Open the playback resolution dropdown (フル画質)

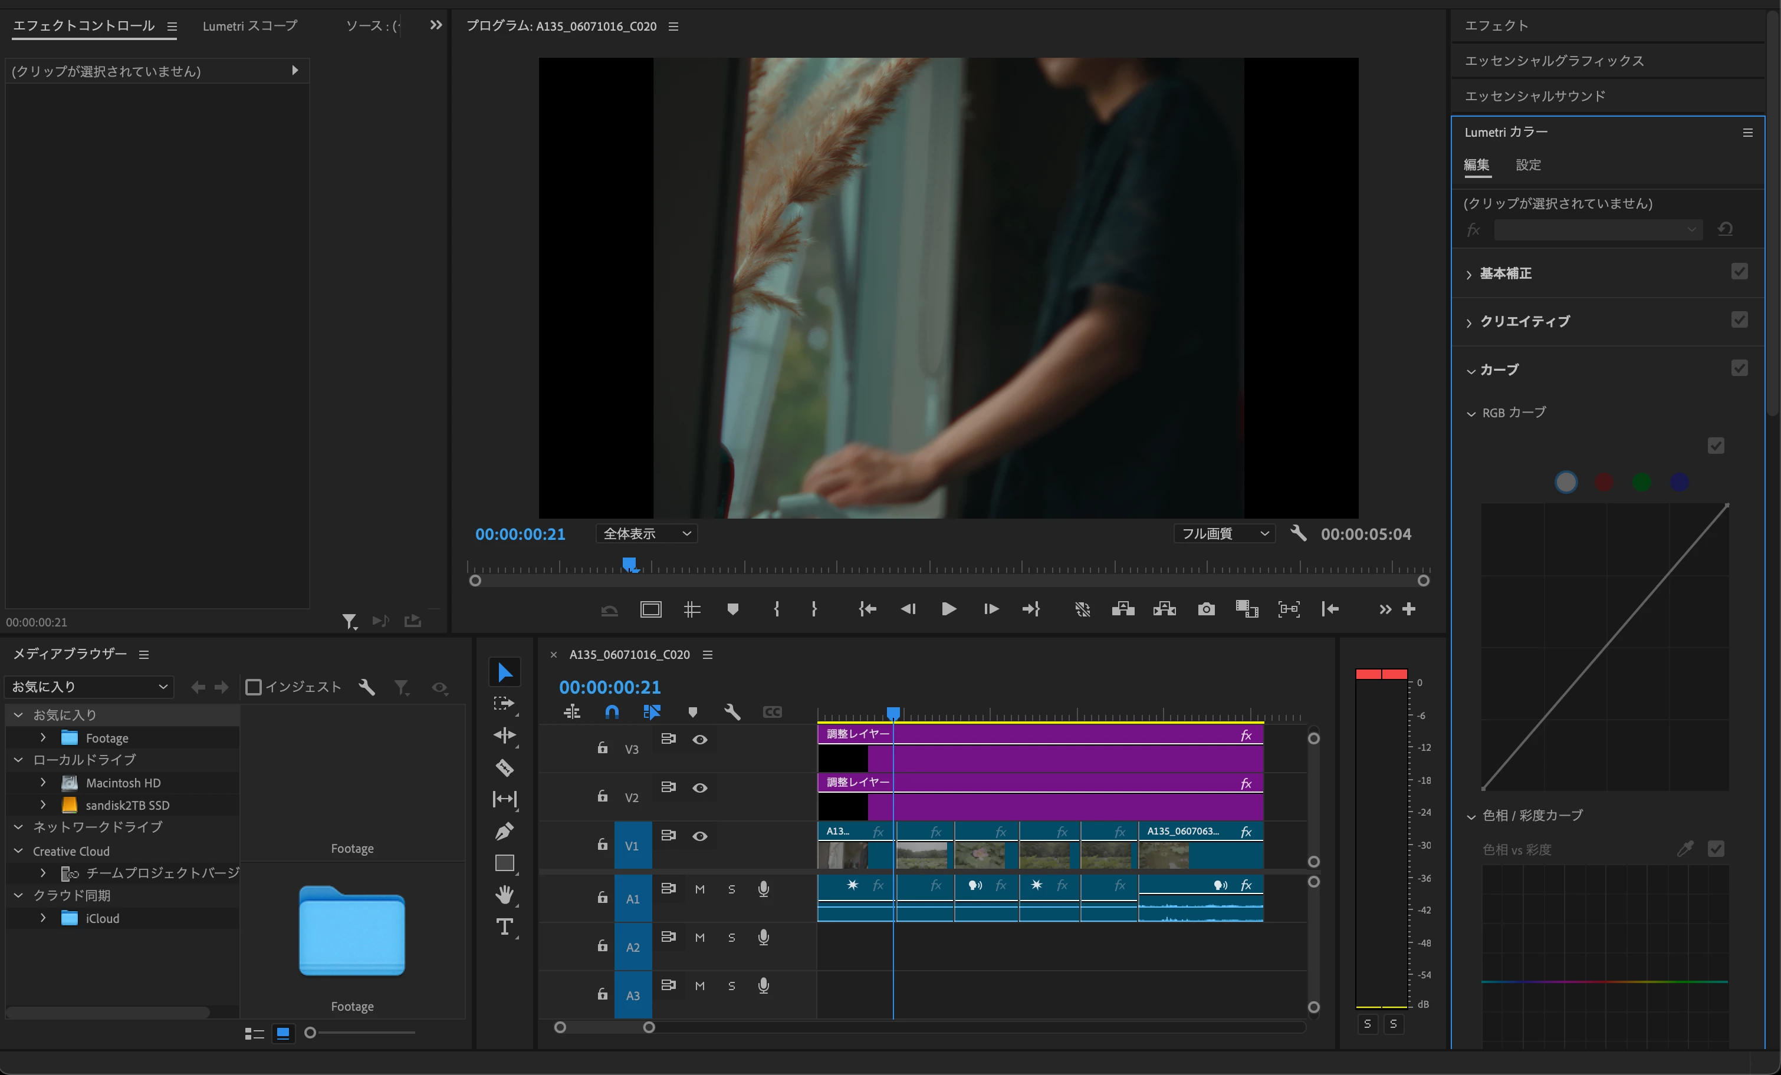pyautogui.click(x=1224, y=533)
